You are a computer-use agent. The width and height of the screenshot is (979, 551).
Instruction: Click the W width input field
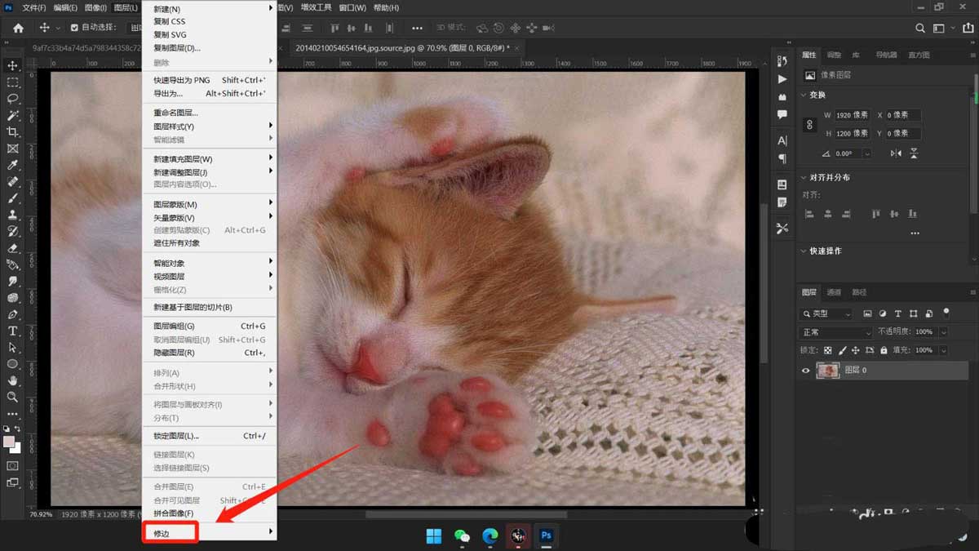[853, 115]
